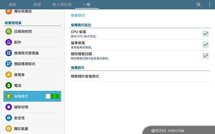Switch to the 裝置 tab

(37, 5)
